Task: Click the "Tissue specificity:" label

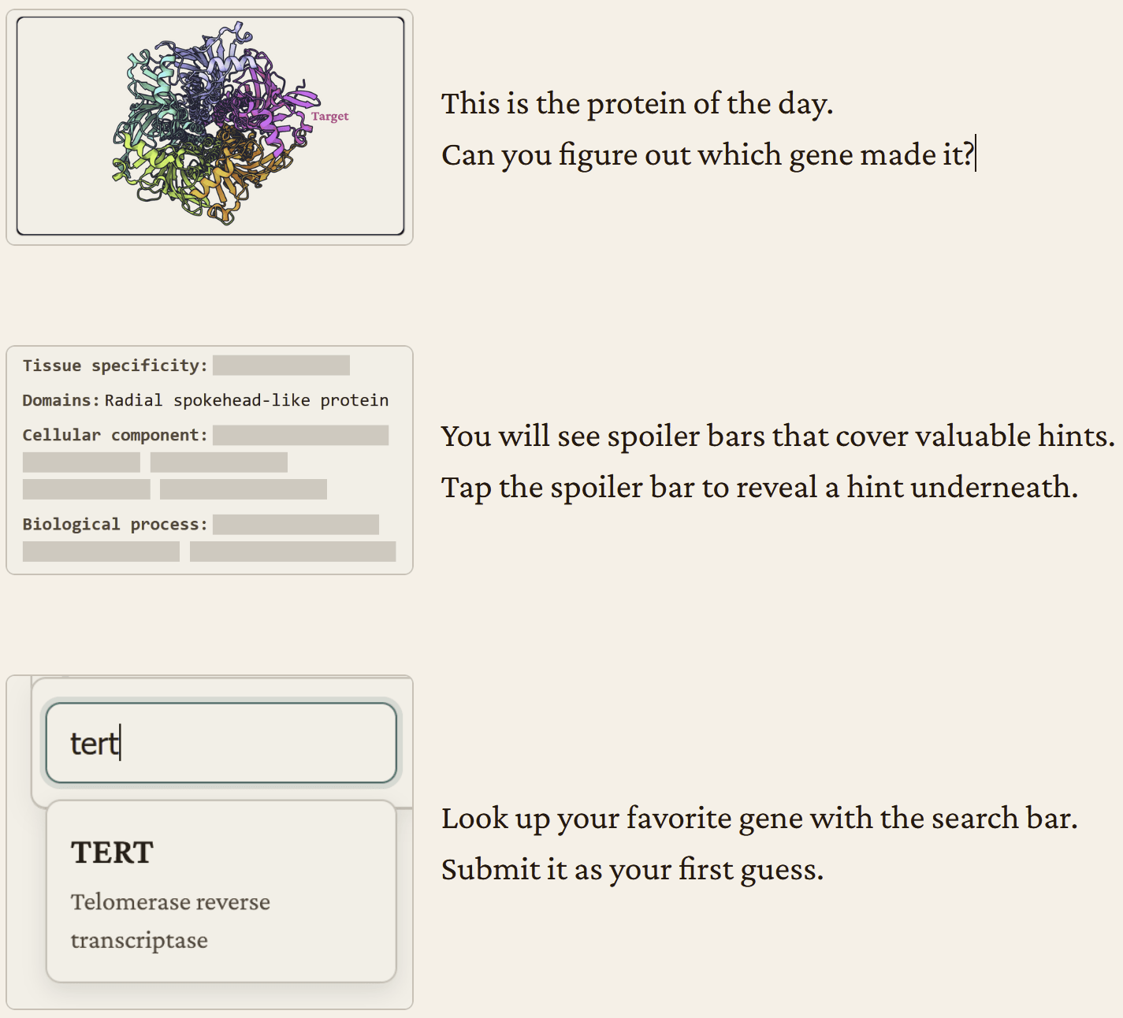Action: 114,366
